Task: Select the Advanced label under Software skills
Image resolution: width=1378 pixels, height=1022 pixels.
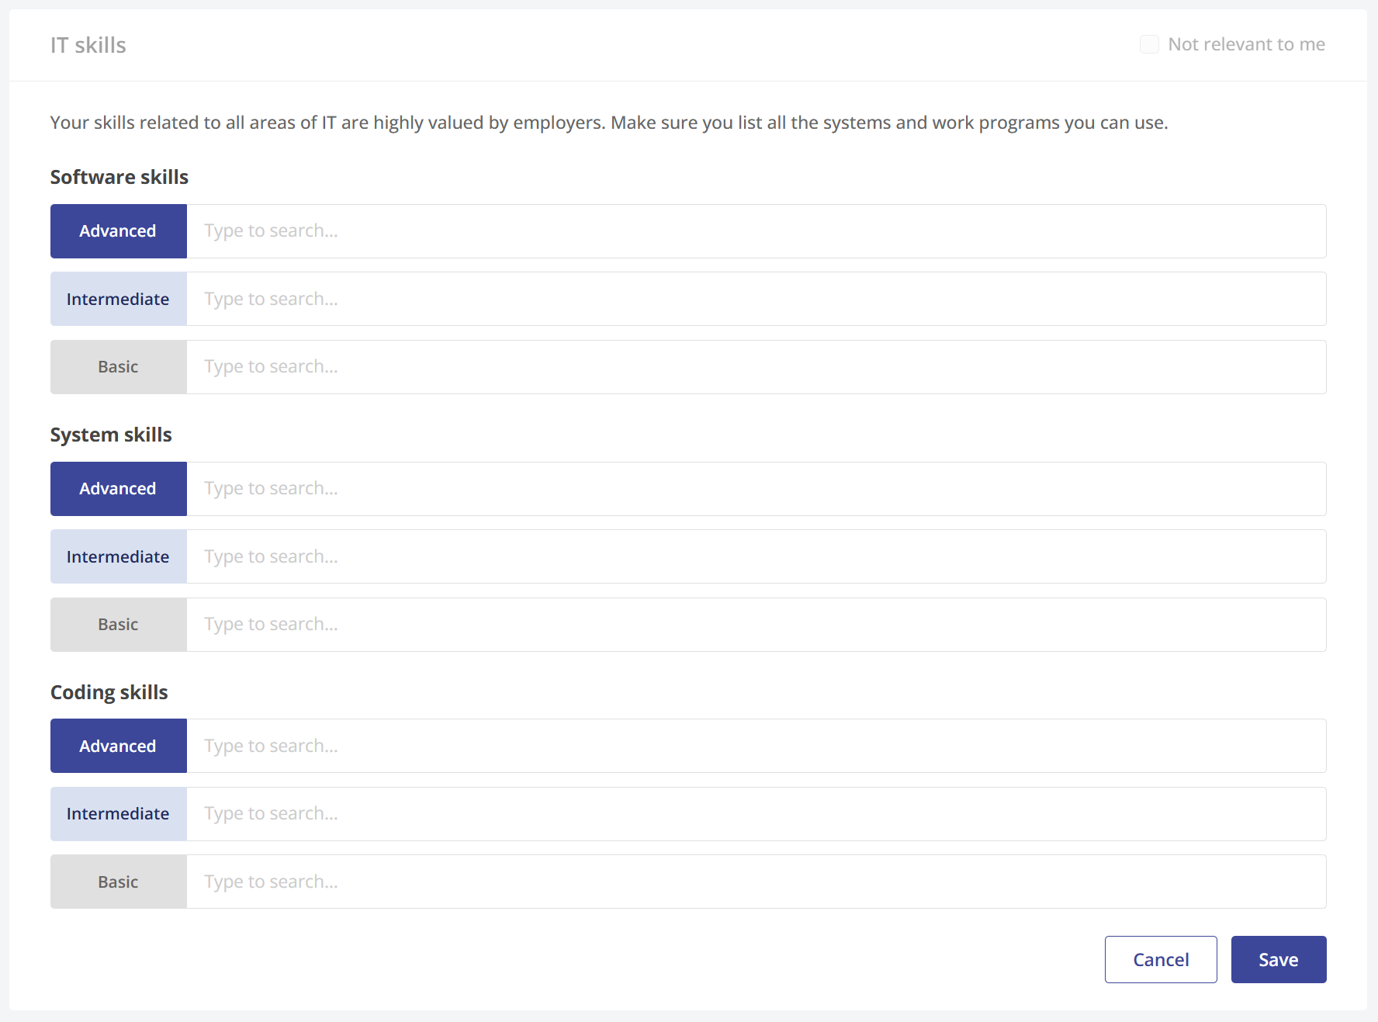Action: click(x=118, y=231)
